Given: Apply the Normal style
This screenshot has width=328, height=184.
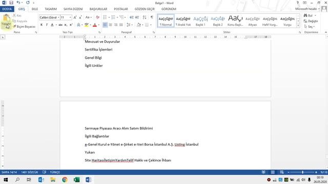Looking at the screenshot, I should coord(166,21).
